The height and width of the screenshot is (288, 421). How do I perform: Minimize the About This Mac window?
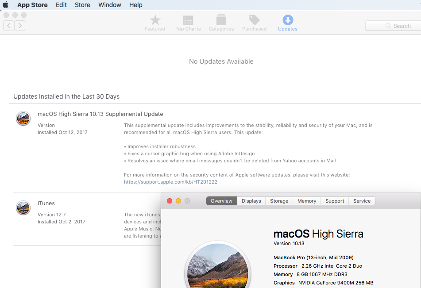coord(178,201)
